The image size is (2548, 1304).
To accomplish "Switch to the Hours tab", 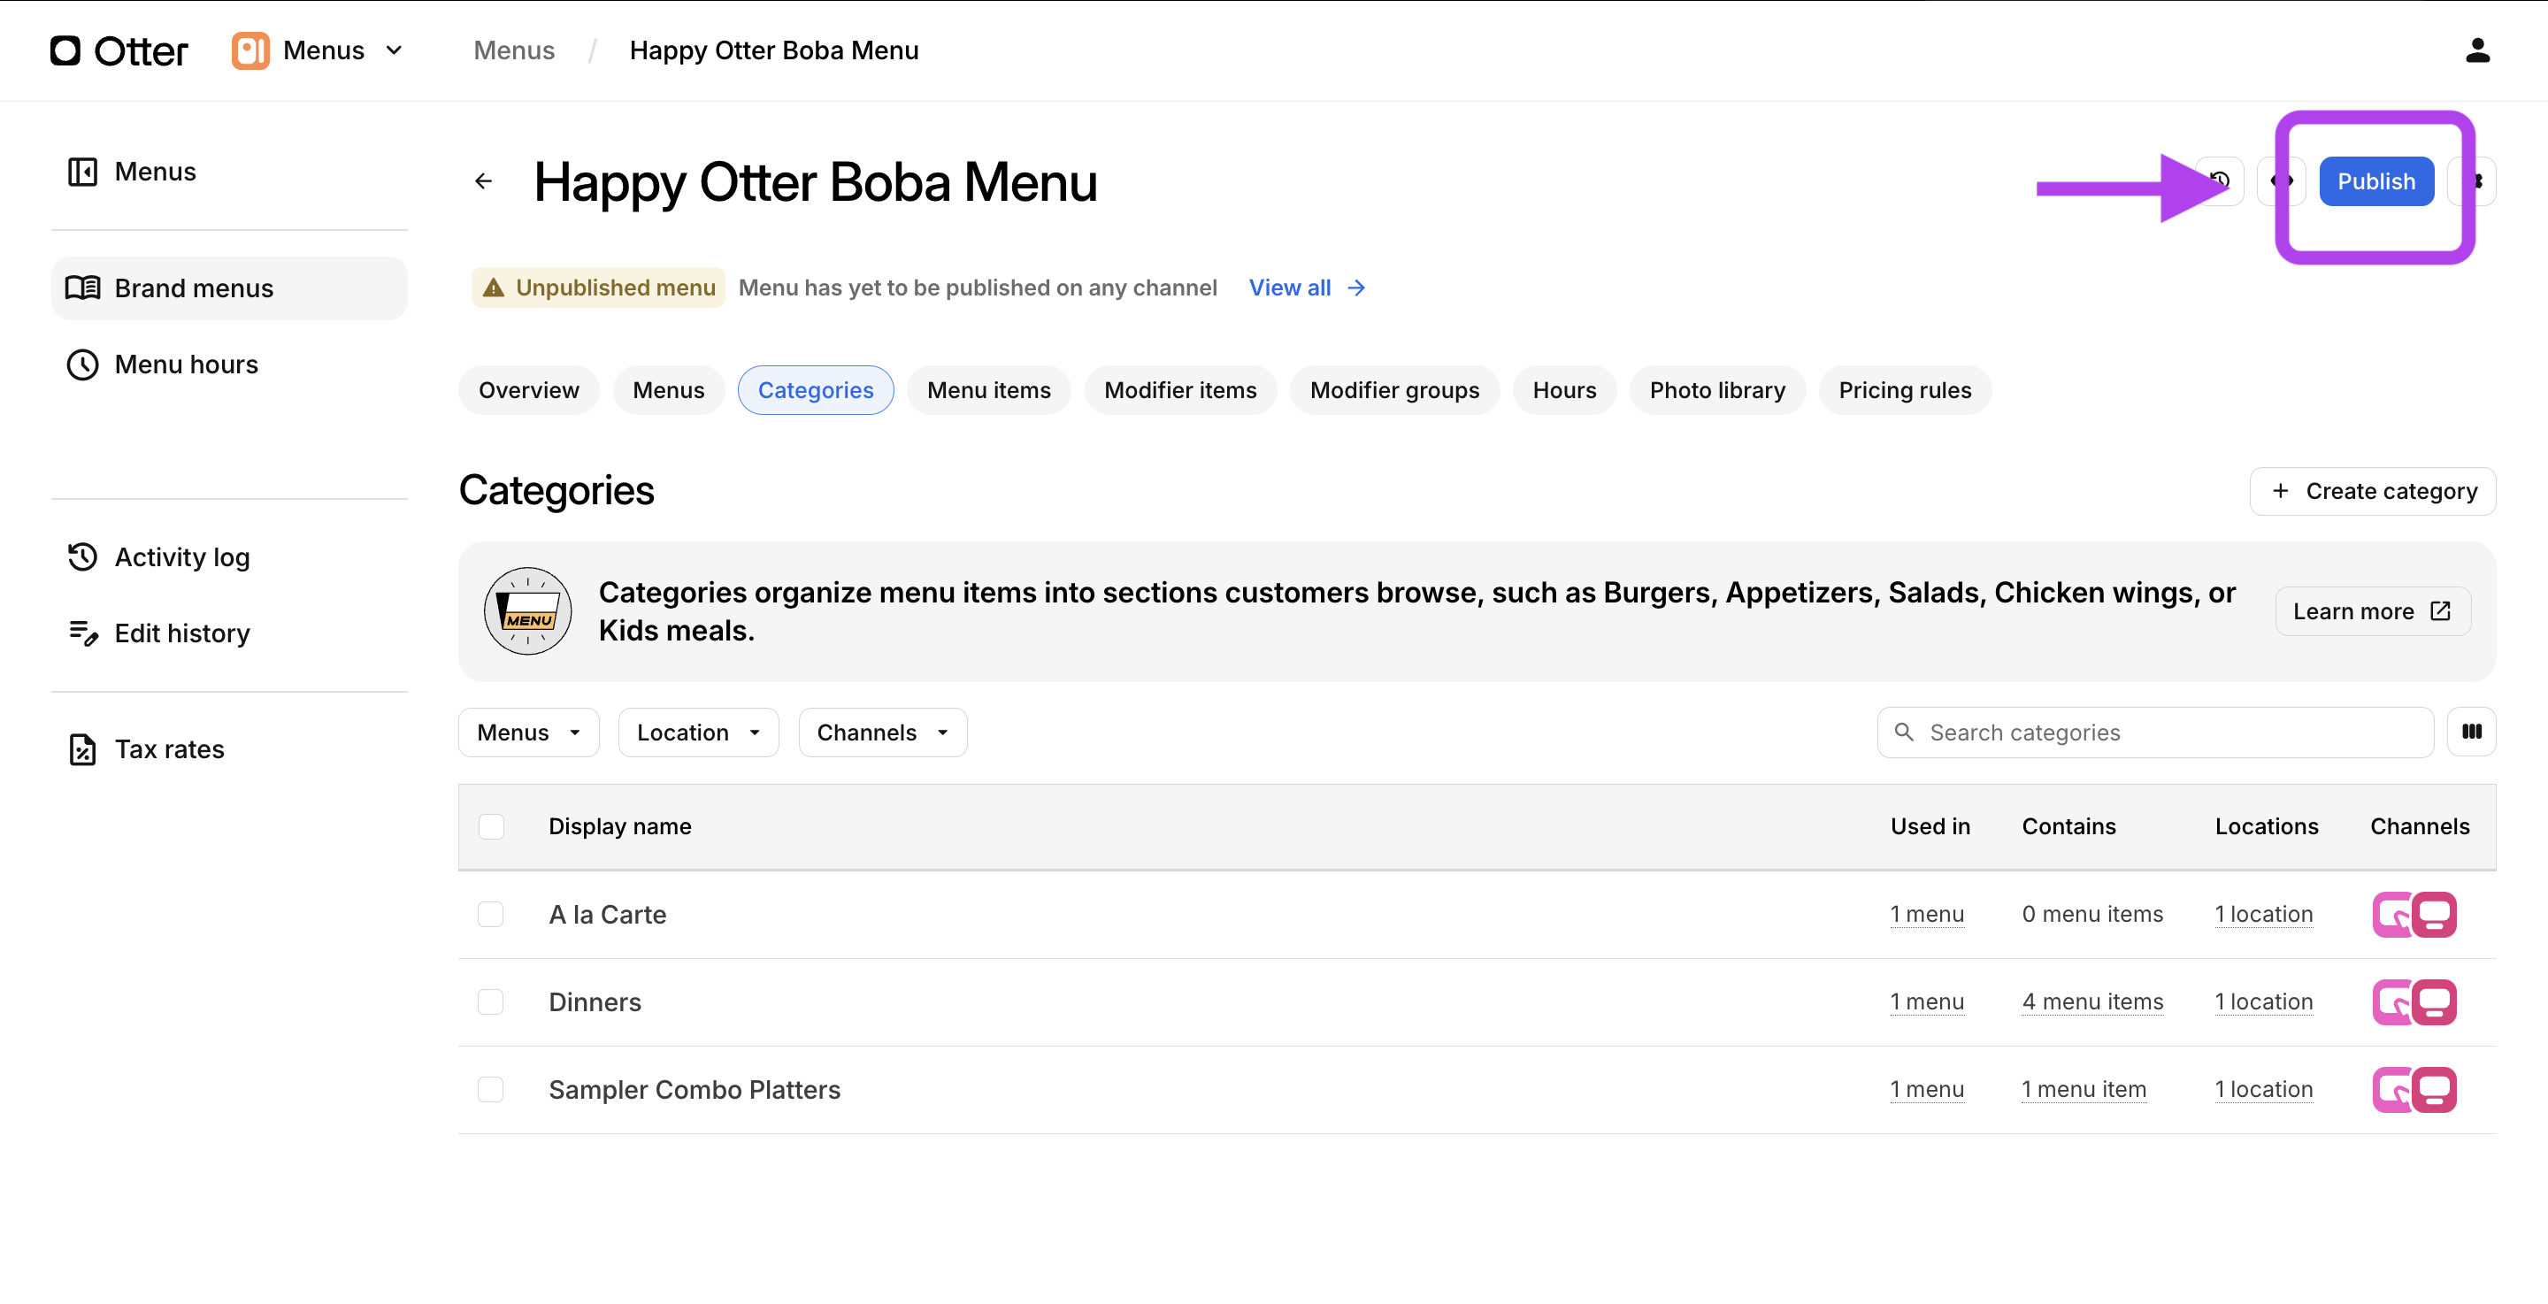I will (1564, 390).
